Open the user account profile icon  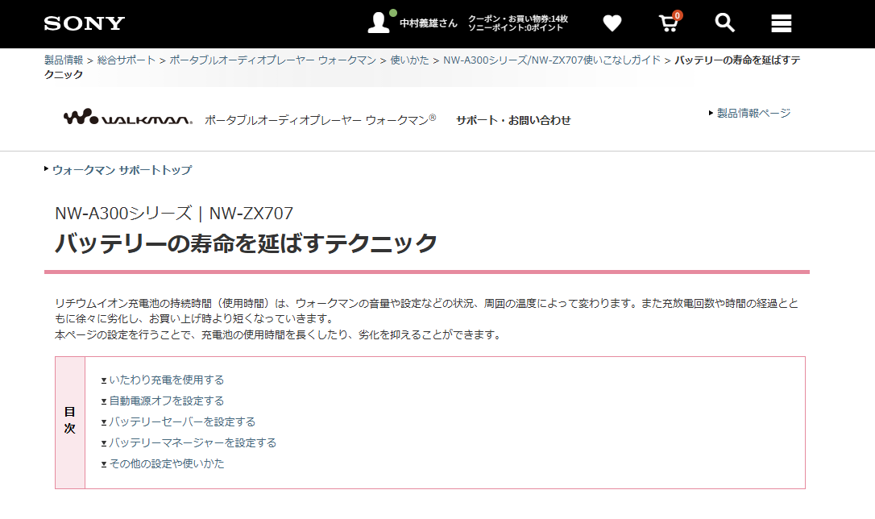pyautogui.click(x=379, y=23)
